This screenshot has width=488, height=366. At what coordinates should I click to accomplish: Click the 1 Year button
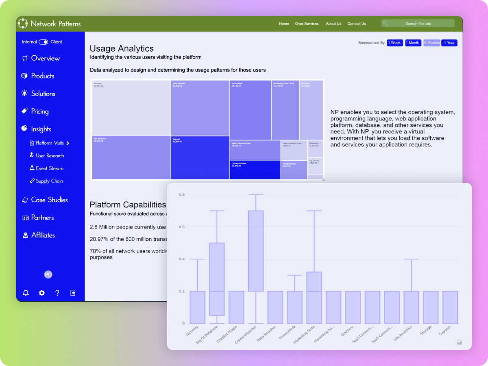(449, 43)
